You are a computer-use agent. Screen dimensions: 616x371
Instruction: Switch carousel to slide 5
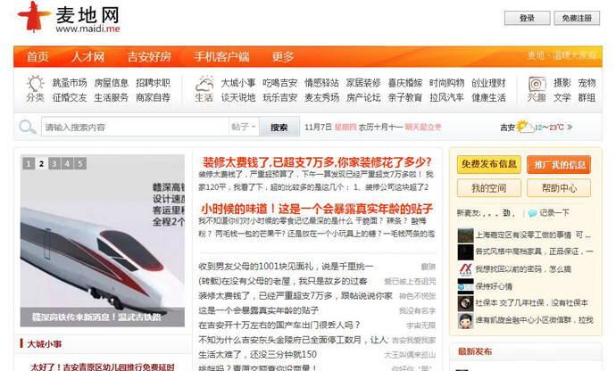tap(79, 164)
